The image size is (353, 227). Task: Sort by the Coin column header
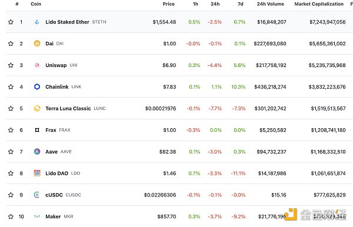pos(36,4)
